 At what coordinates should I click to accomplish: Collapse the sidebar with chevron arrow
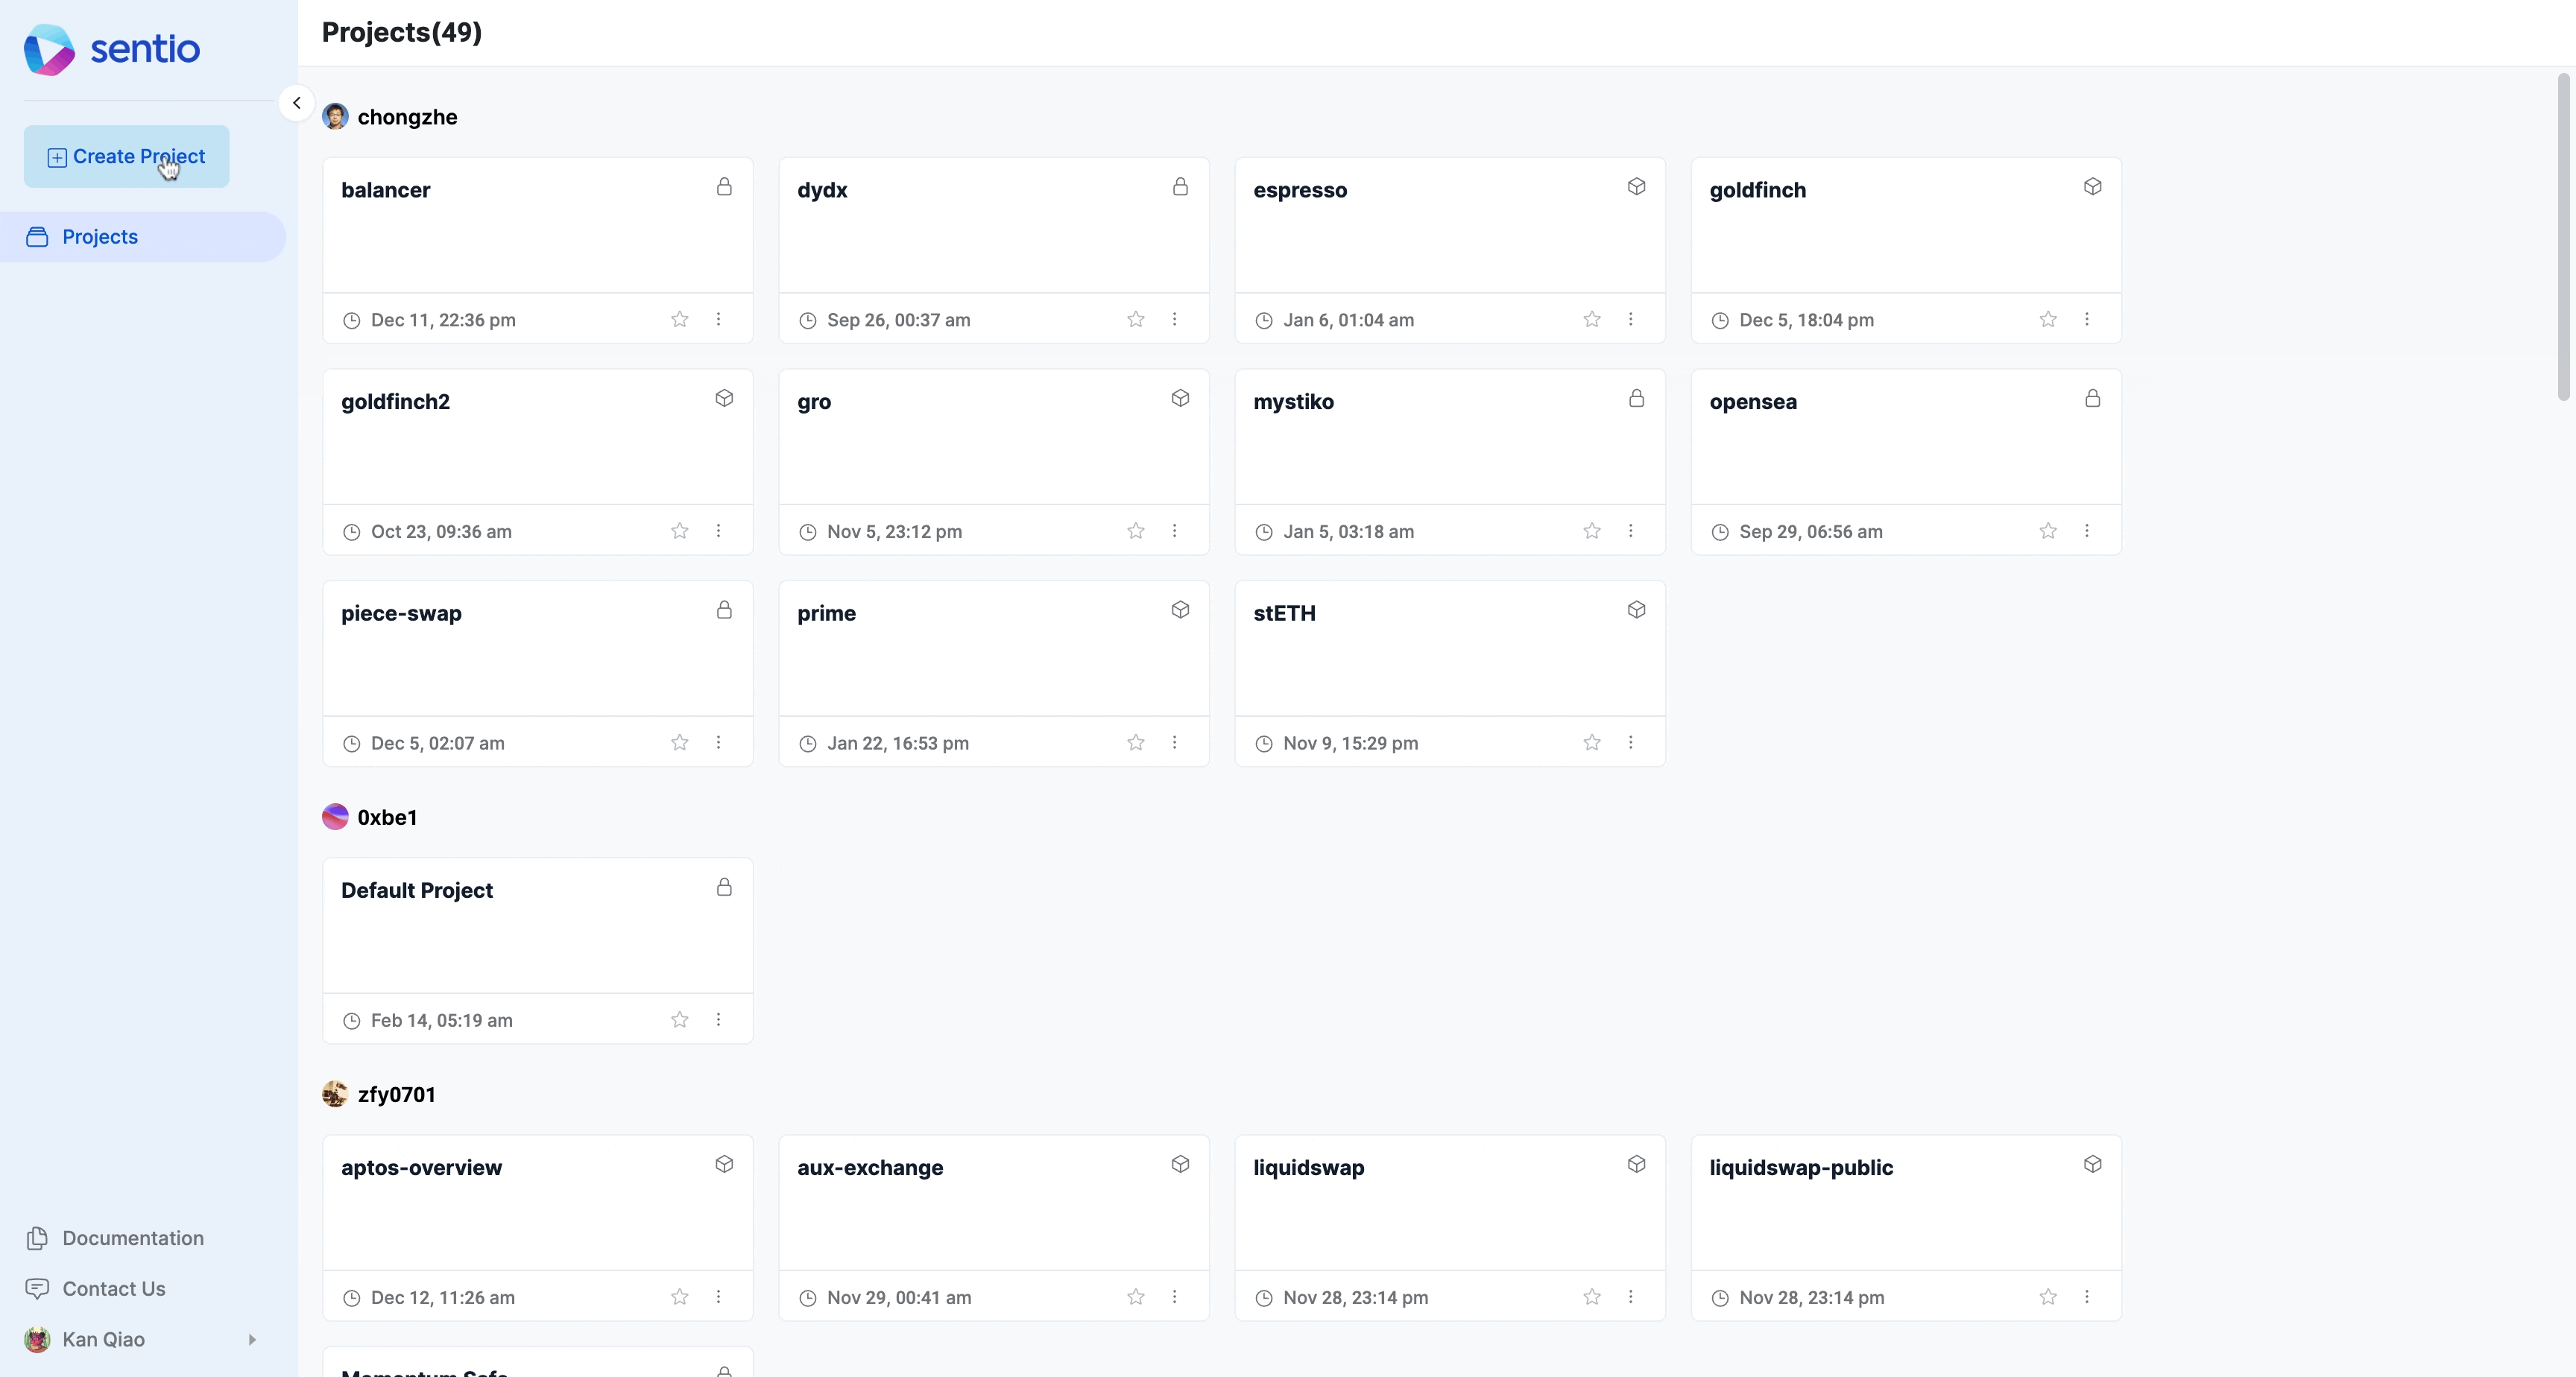point(297,103)
